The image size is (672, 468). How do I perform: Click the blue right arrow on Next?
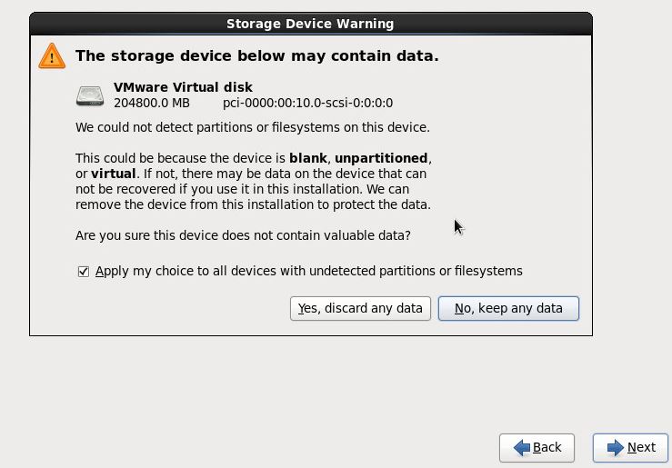pos(616,447)
